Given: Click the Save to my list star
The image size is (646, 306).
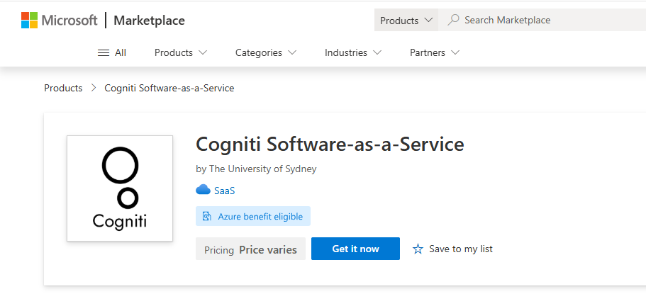Looking at the screenshot, I should click(418, 249).
